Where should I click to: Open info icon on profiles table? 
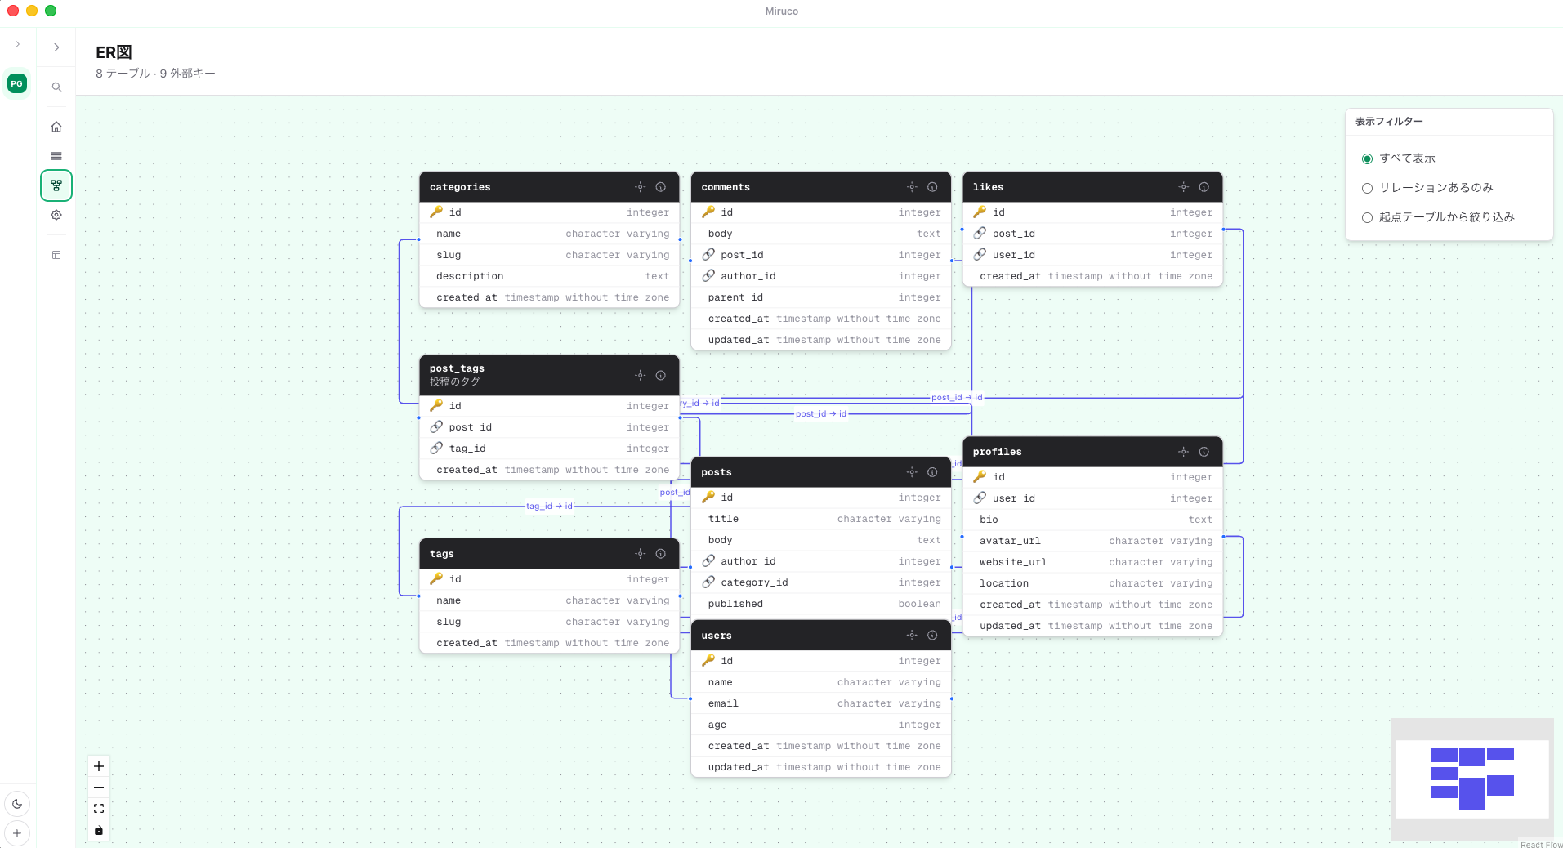point(1204,452)
